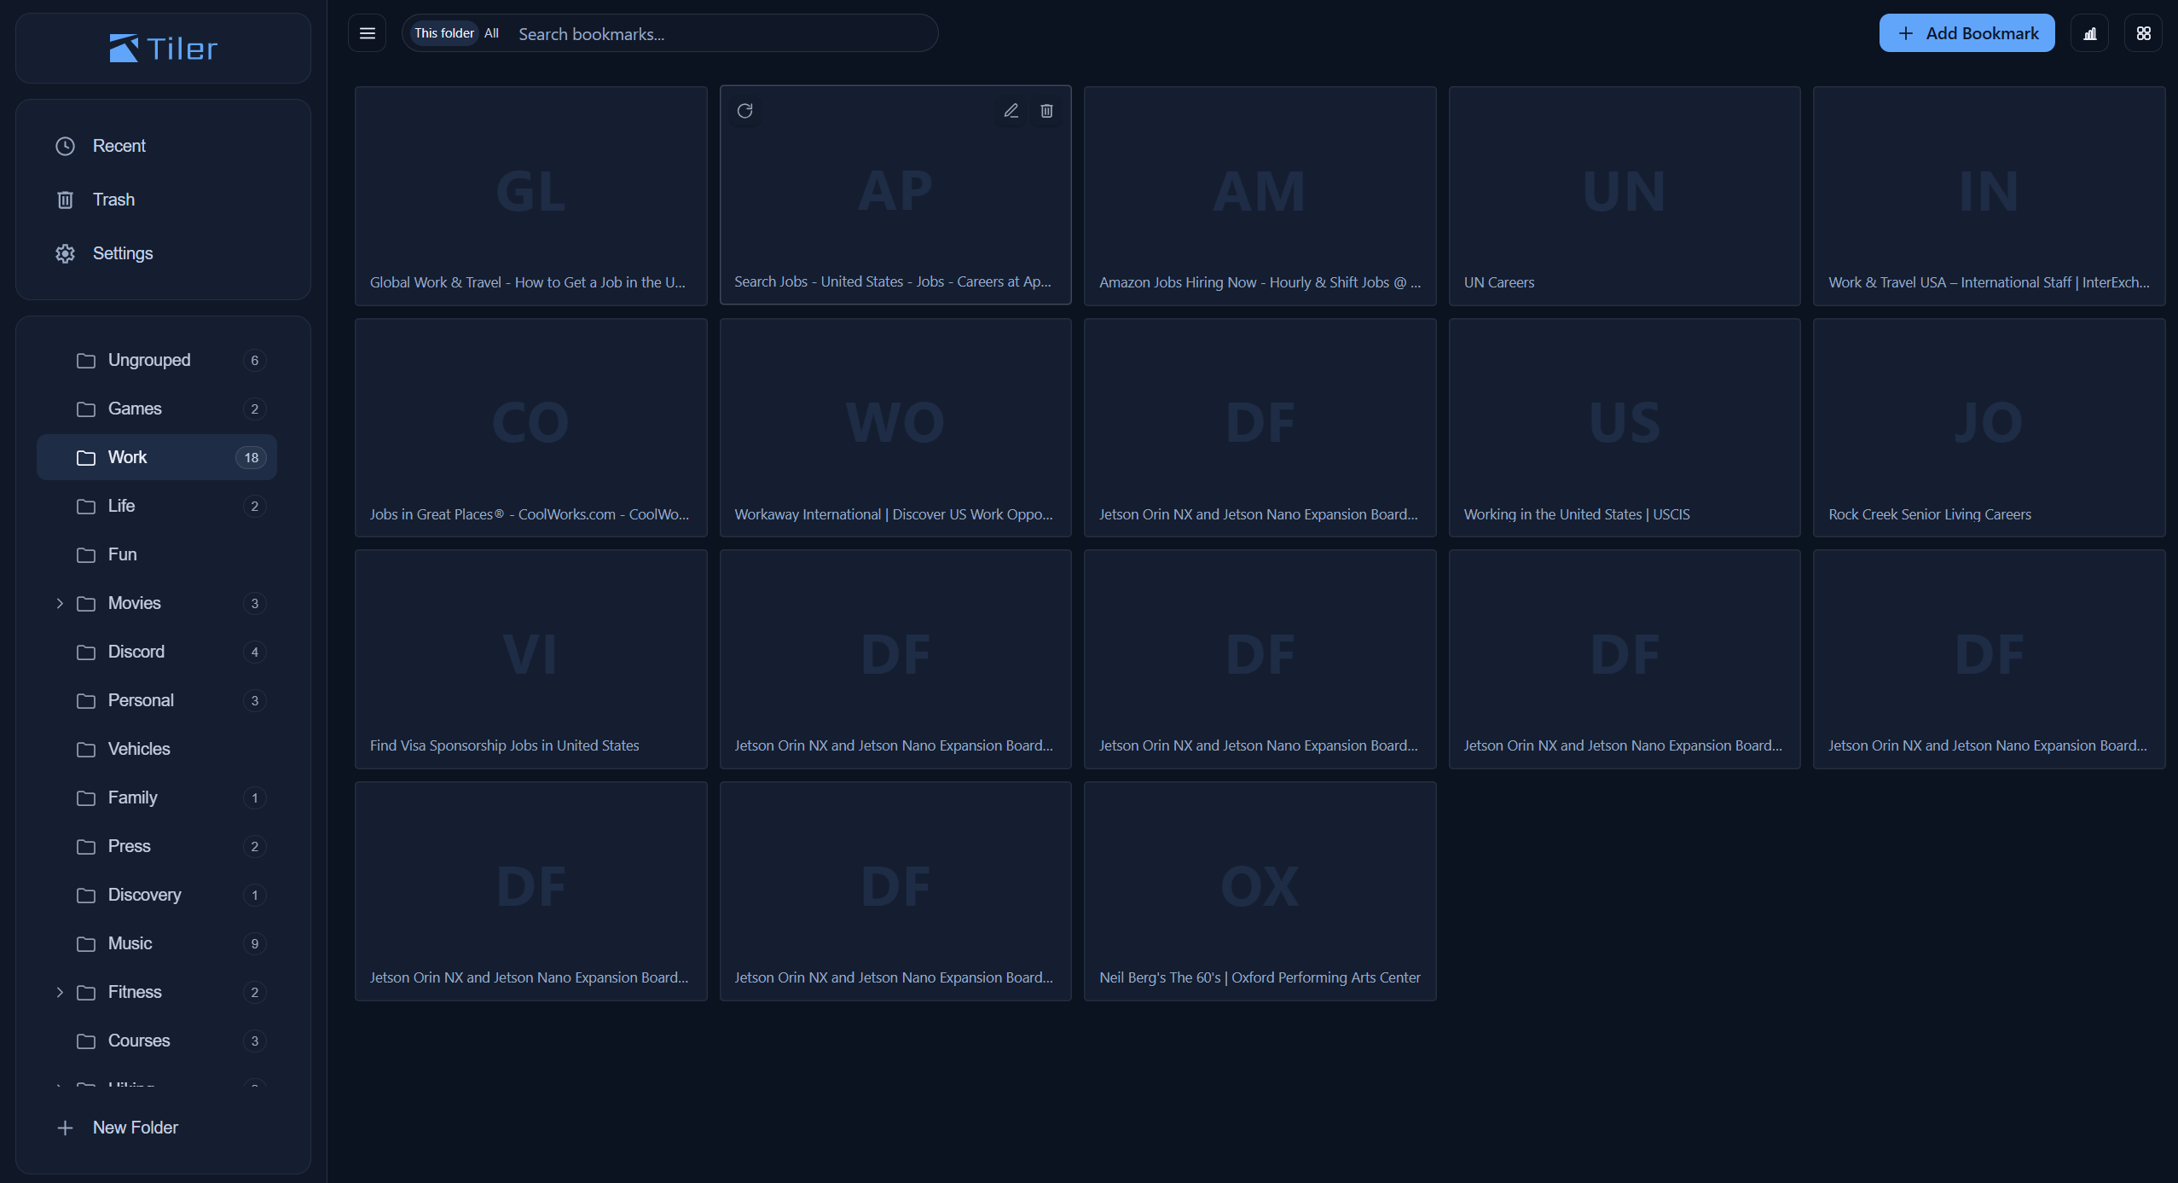This screenshot has height=1183, width=2178.
Task: Switch search scope to 'All'
Action: click(491, 33)
